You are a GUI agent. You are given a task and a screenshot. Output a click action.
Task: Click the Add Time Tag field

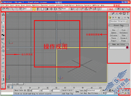click(x=68, y=94)
